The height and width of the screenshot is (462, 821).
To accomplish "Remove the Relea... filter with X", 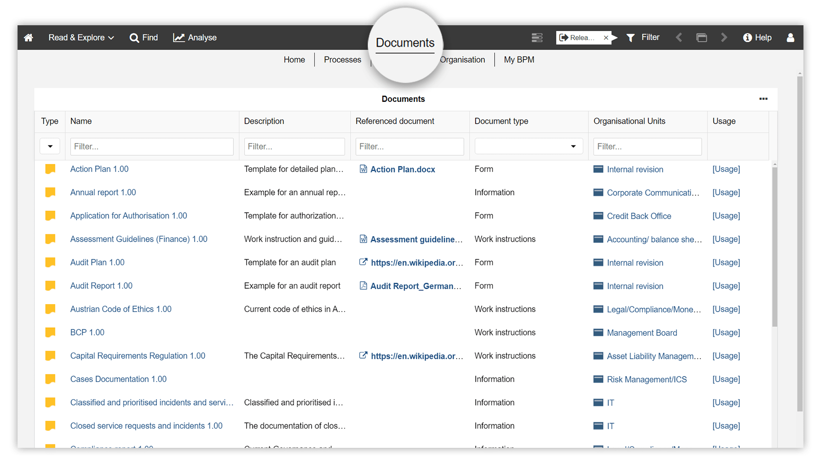I will coord(606,38).
